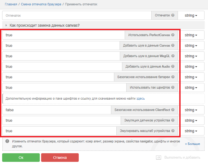
Task: Click help icon for Добавить шум в данные Canvas
Action: point(173,46)
